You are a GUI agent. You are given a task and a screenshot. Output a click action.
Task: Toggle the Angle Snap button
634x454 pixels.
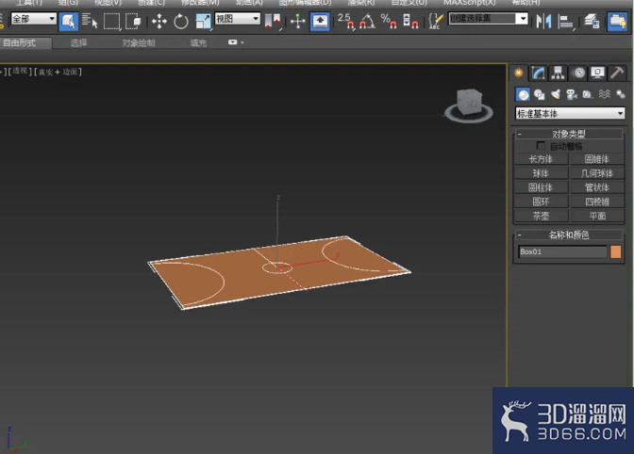tap(368, 21)
